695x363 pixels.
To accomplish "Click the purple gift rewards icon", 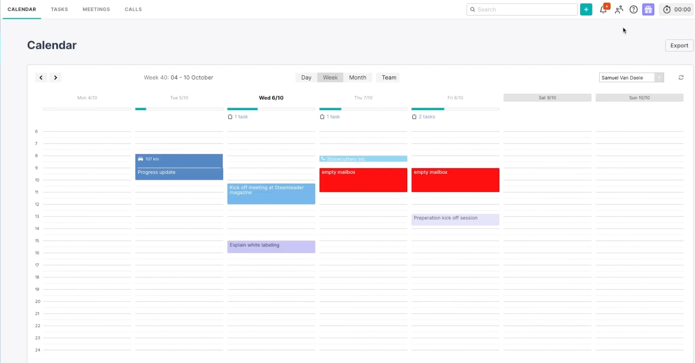I will click(x=649, y=9).
